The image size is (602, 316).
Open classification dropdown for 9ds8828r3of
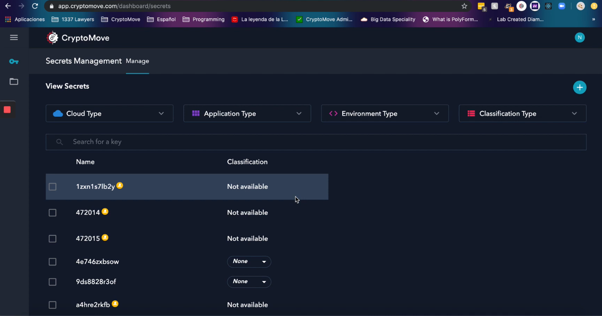point(249,282)
